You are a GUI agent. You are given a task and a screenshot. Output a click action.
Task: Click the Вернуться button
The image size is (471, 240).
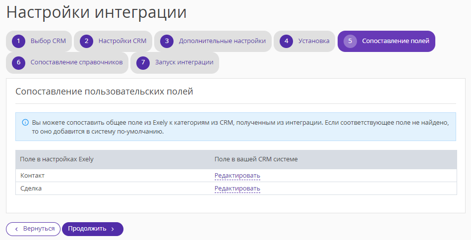[33, 229]
